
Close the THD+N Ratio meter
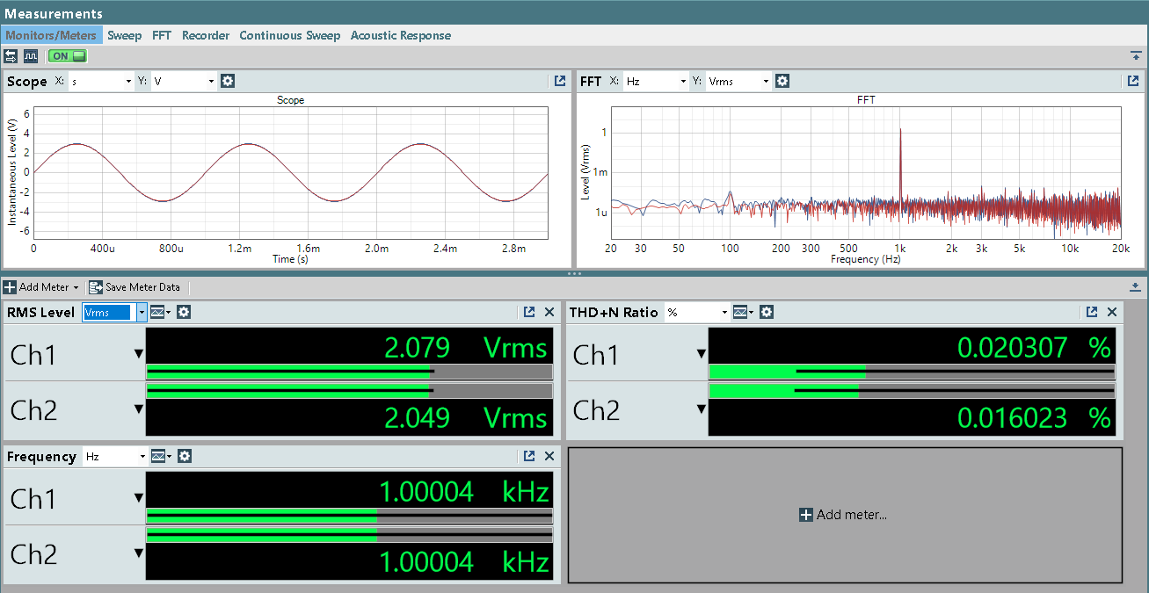(1112, 312)
